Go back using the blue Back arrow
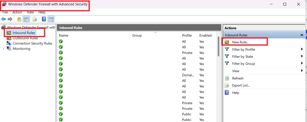307x122 pixels. click(x=3, y=19)
